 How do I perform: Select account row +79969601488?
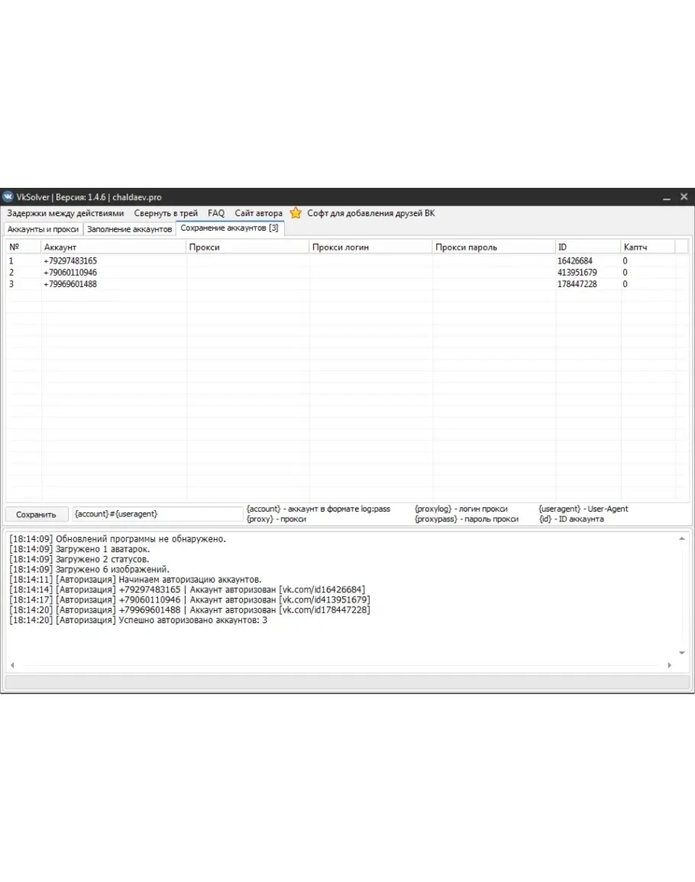tap(70, 284)
